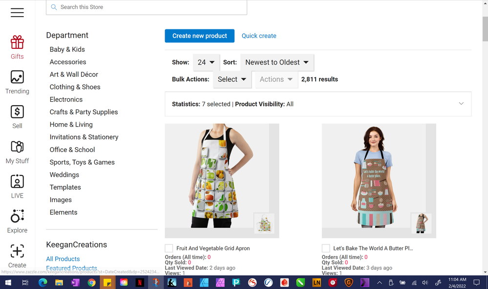The height and width of the screenshot is (289, 488).
Task: Open Fruit And Vegetable Grid Apron title
Action: point(213,248)
